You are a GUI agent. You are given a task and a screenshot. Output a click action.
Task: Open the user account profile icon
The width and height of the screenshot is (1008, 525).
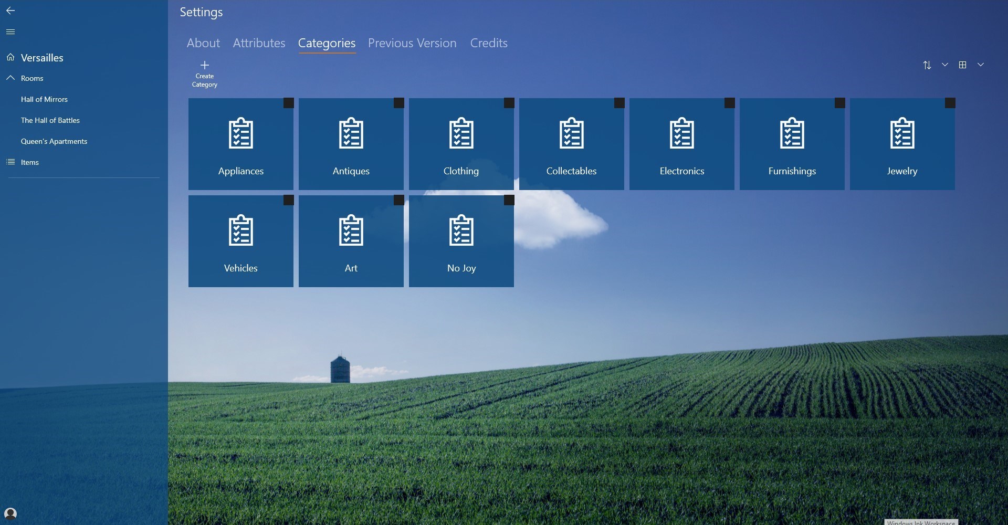coord(10,514)
